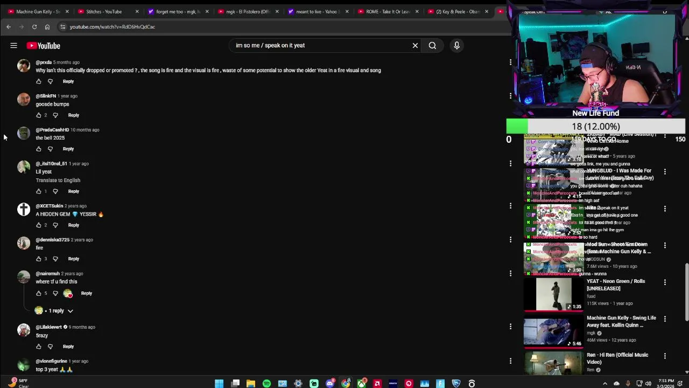The height and width of the screenshot is (388, 689).
Task: Open more options for Swing Life Away video
Action: [x=665, y=319]
